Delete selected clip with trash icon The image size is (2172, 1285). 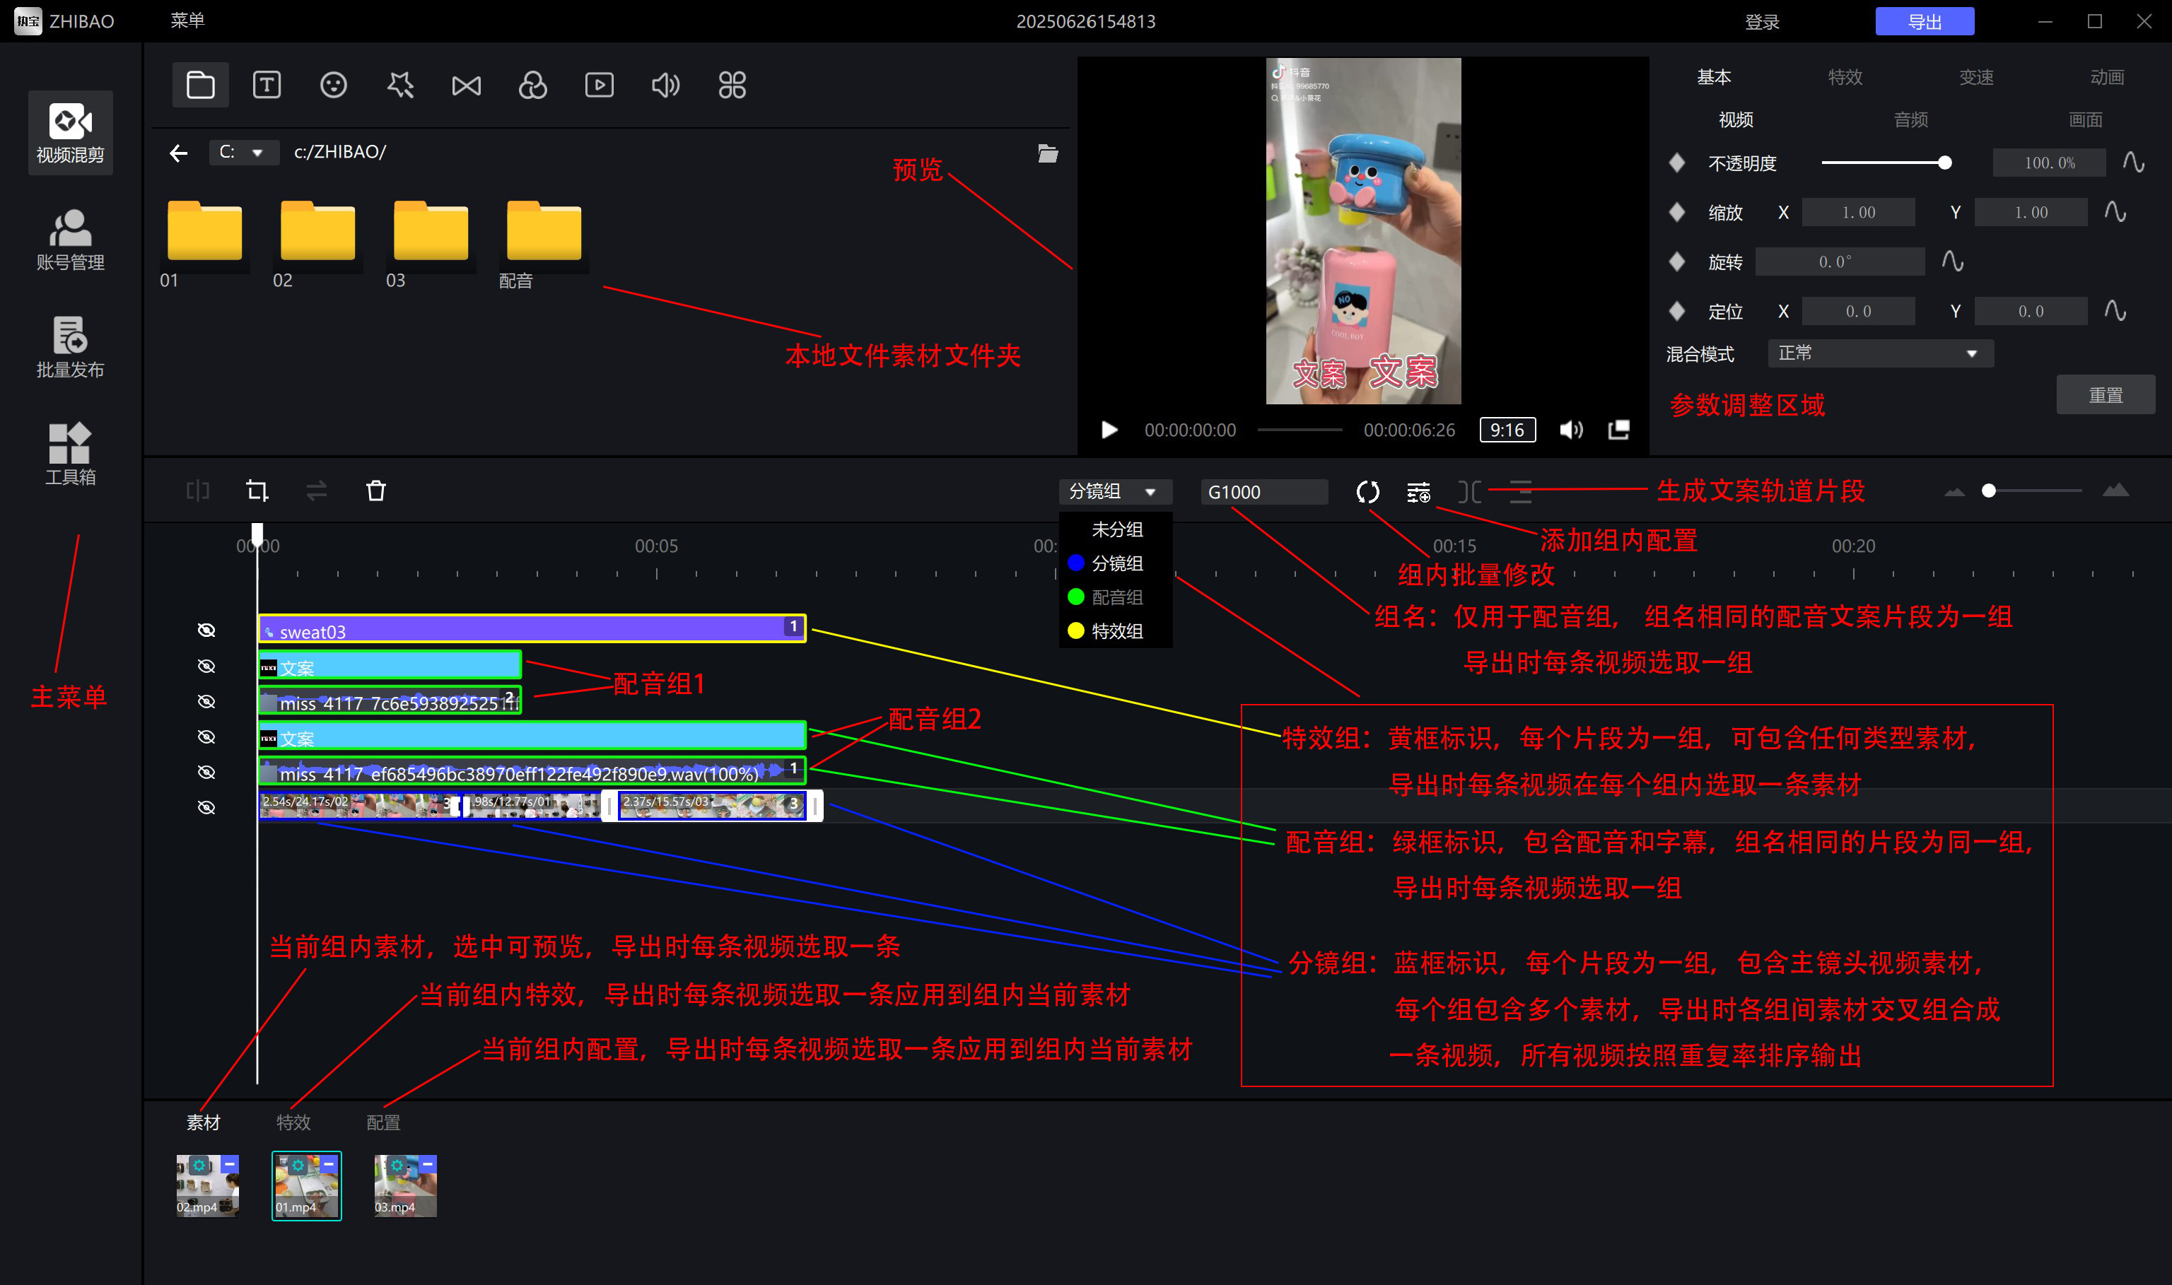(376, 491)
